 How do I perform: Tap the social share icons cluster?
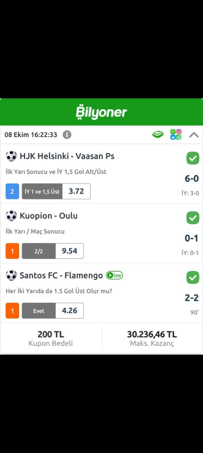(176, 134)
